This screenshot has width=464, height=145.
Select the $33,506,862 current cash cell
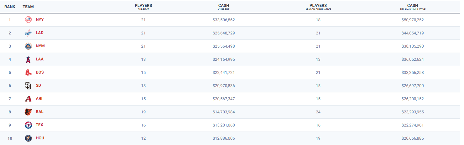pyautogui.click(x=224, y=20)
